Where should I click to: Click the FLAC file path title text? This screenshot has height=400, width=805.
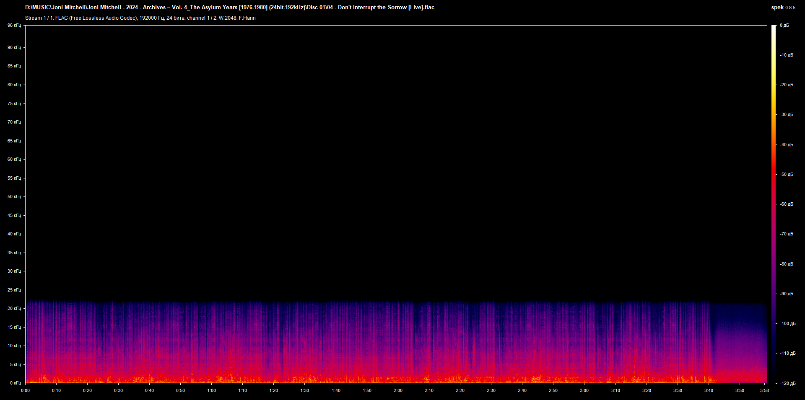click(x=229, y=8)
